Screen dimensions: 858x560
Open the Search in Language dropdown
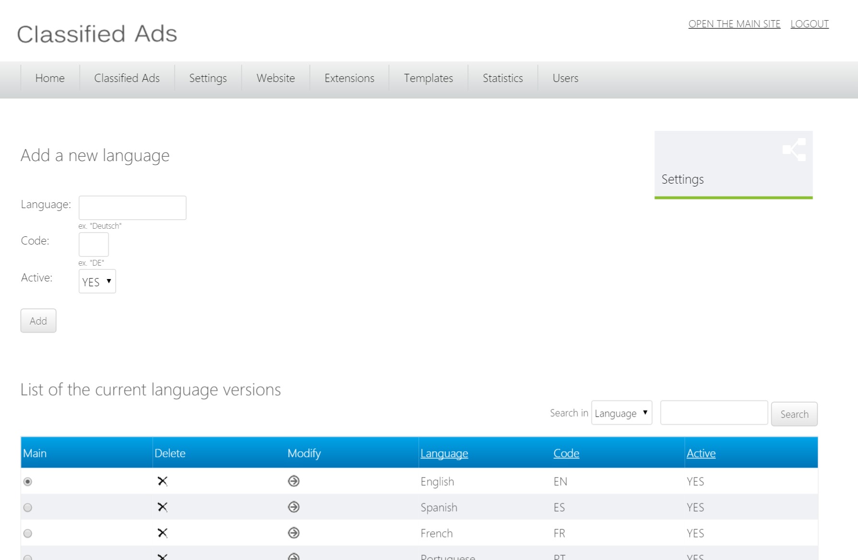[621, 413]
